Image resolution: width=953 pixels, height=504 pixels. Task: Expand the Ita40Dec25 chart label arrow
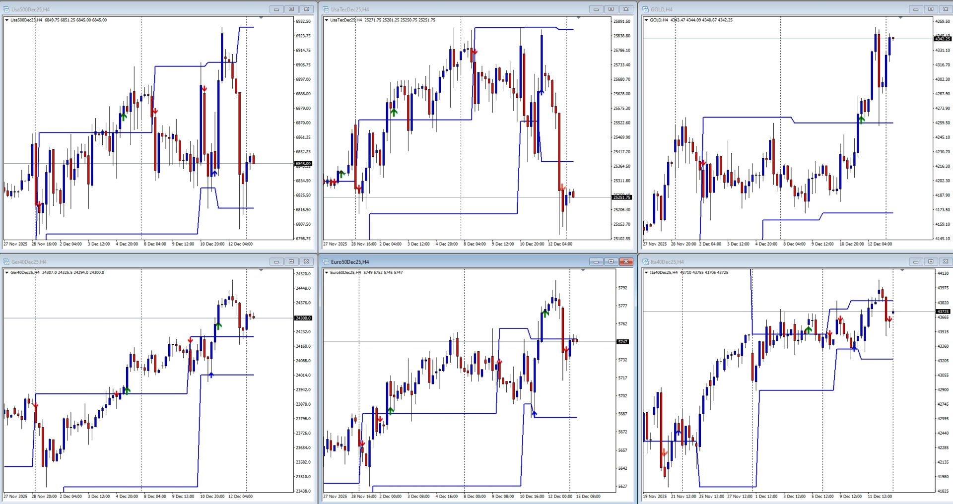coord(646,273)
